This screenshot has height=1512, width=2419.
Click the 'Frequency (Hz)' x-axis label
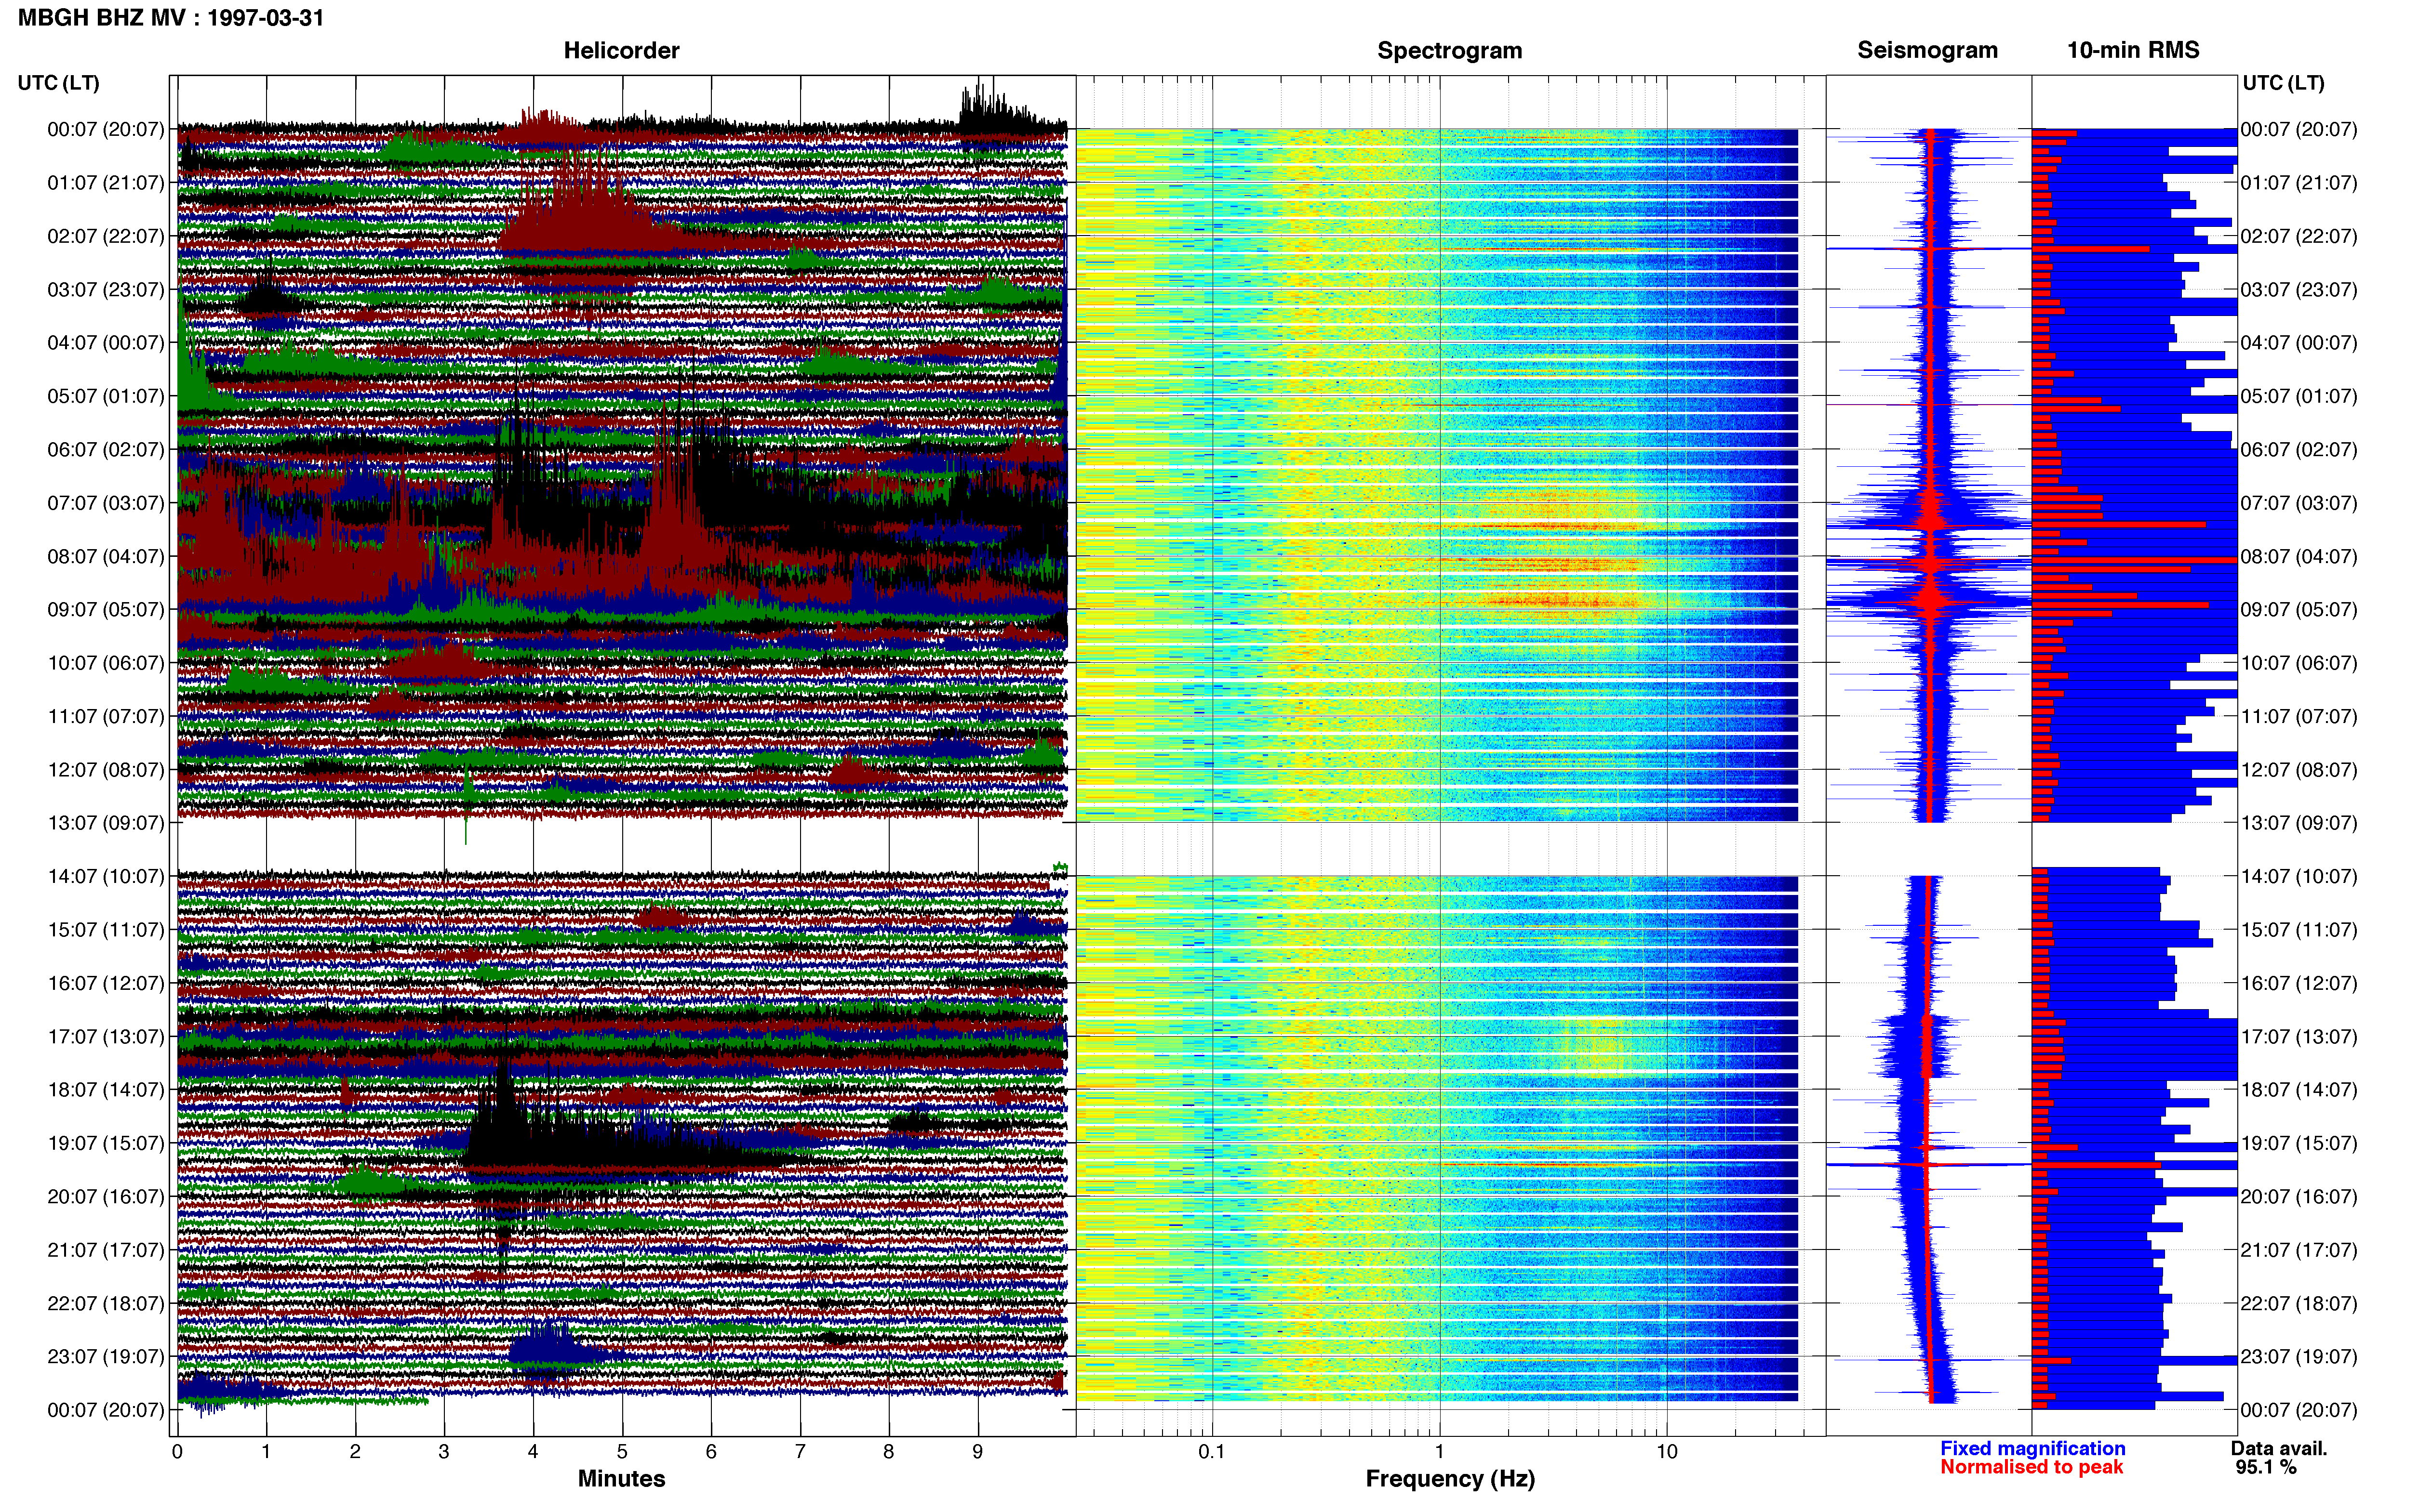[x=1450, y=1478]
